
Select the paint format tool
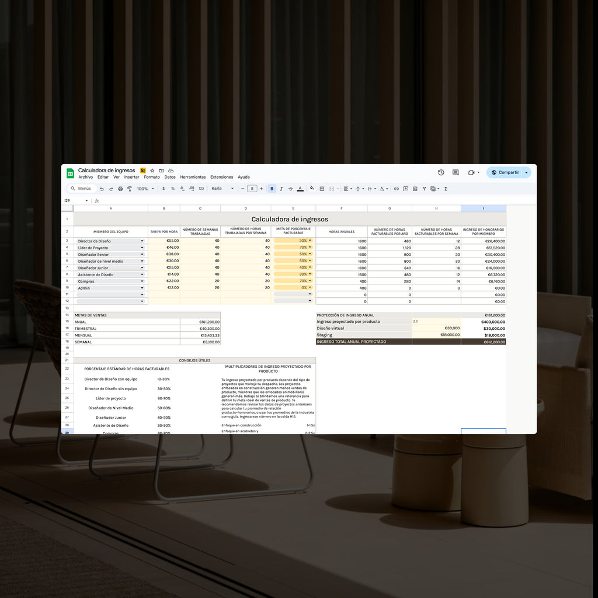130,188
